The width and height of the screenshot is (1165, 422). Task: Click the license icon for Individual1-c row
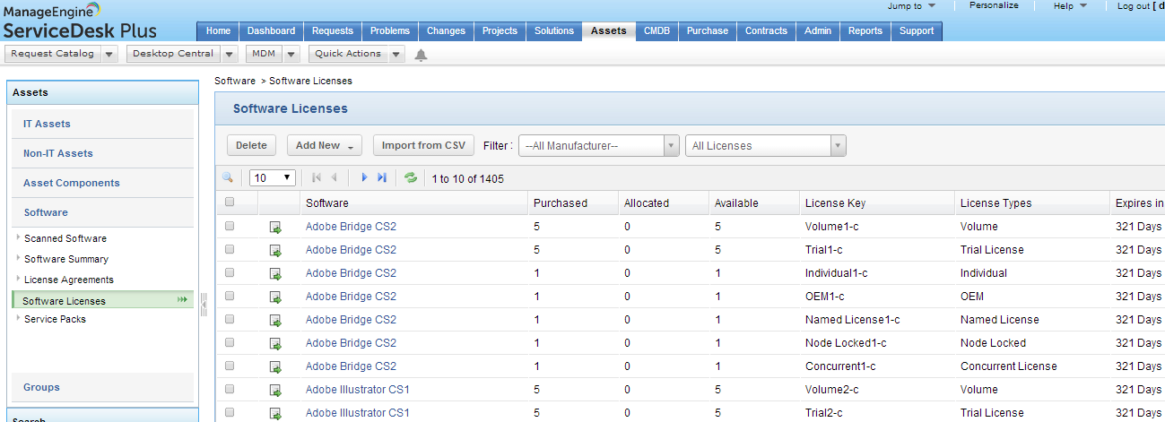[x=275, y=274]
